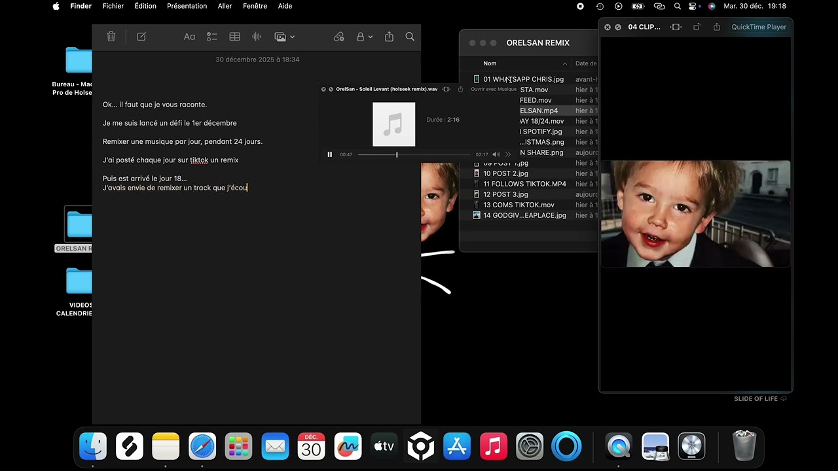Open the Présentation menu
The height and width of the screenshot is (471, 838).
tap(187, 6)
